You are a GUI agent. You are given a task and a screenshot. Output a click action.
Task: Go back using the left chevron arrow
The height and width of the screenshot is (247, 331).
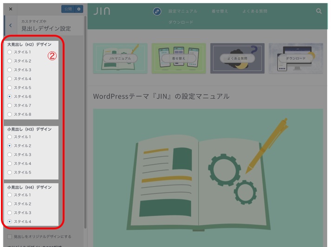click(11, 25)
